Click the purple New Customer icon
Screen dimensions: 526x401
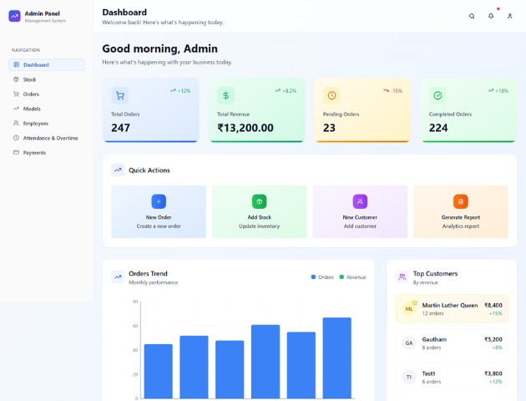tap(360, 201)
